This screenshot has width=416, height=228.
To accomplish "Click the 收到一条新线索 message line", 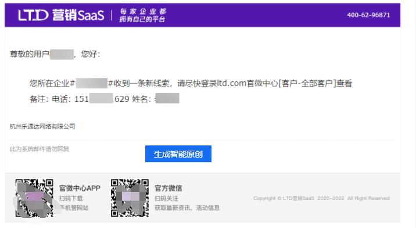I will 191,83.
